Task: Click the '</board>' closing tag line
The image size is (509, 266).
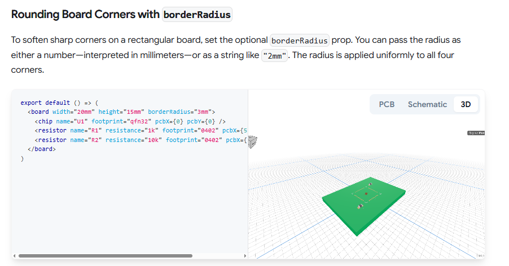Action: tap(42, 149)
